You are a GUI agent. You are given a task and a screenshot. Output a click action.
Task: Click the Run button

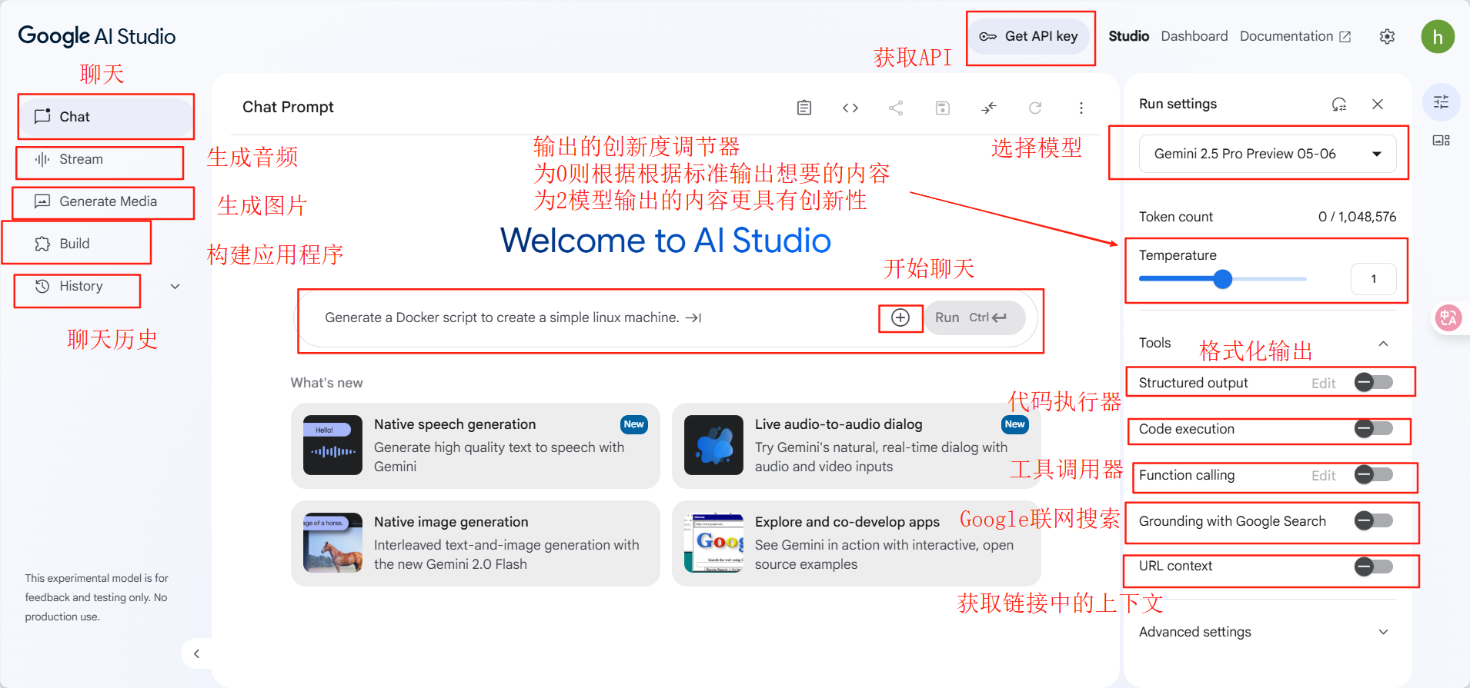click(974, 317)
